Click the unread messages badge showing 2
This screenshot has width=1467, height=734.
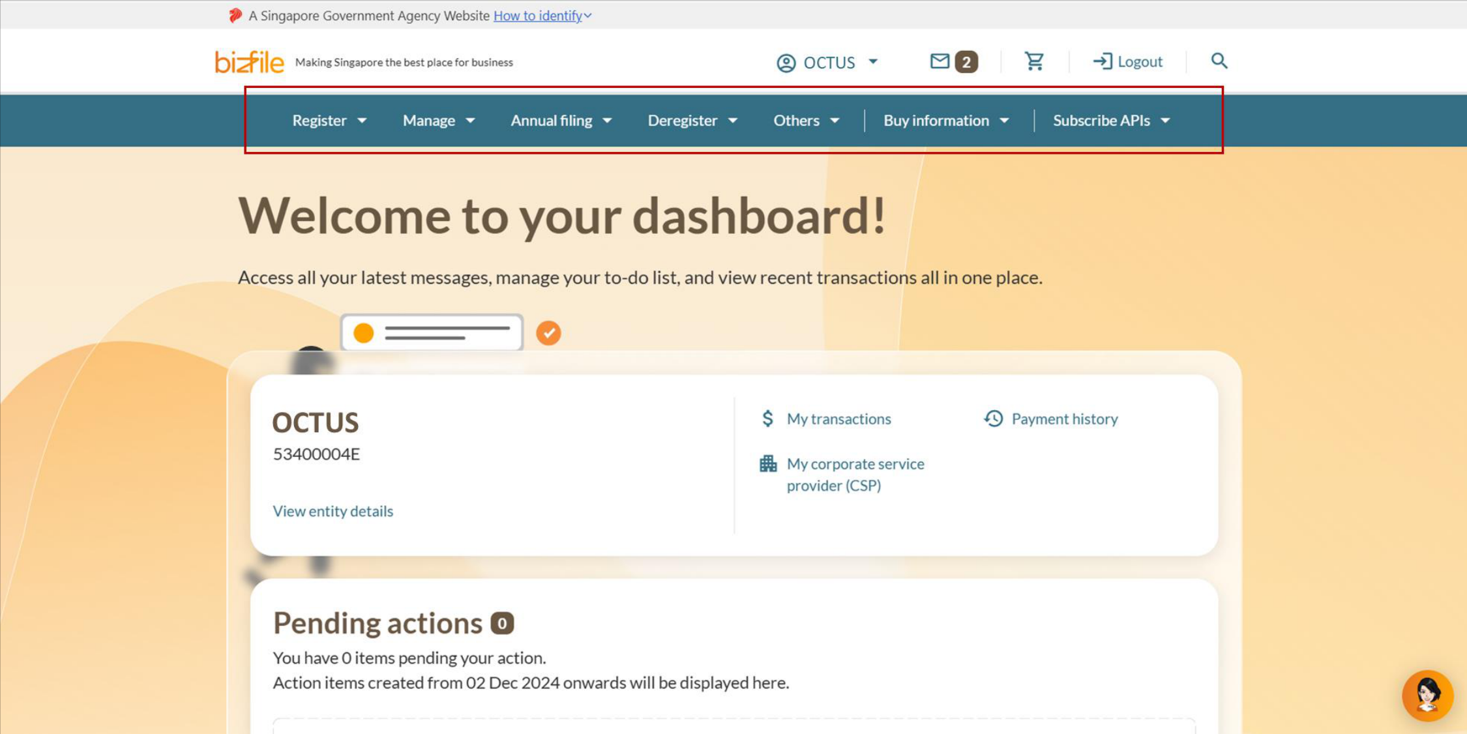[x=966, y=62]
